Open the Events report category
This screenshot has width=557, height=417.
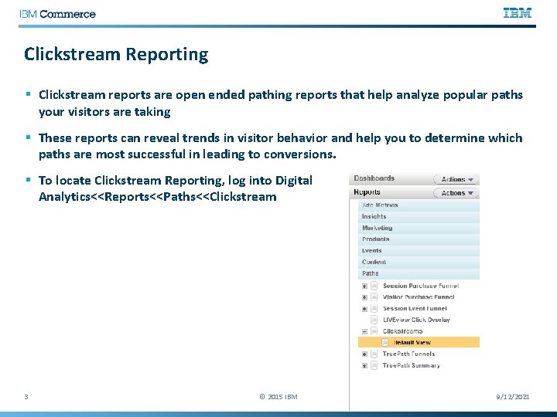pyautogui.click(x=419, y=251)
